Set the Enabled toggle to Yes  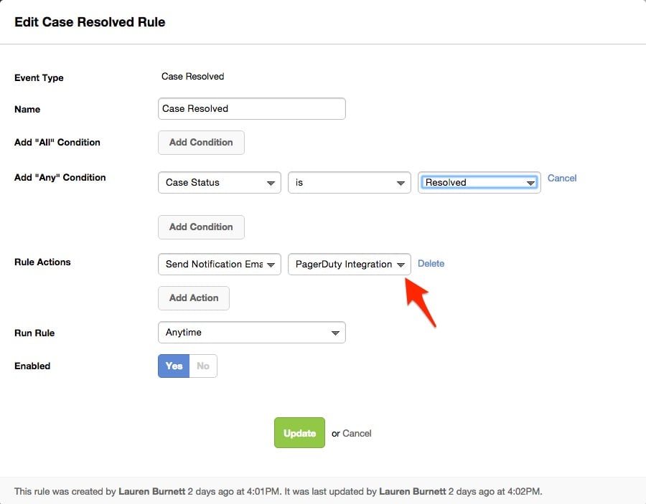pyautogui.click(x=174, y=366)
